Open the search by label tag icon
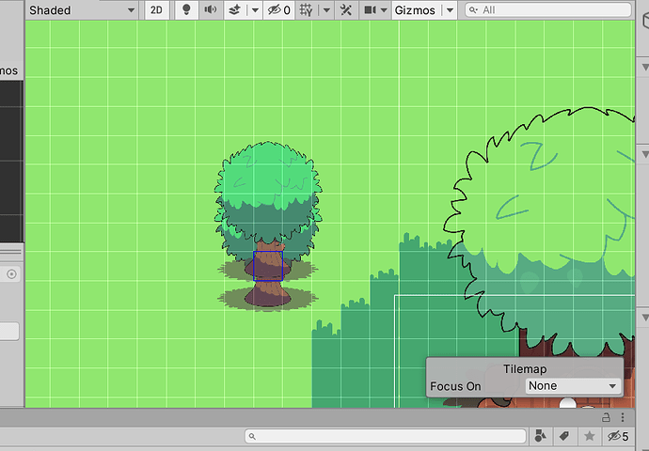Screen dimensions: 649x451 click(564, 436)
